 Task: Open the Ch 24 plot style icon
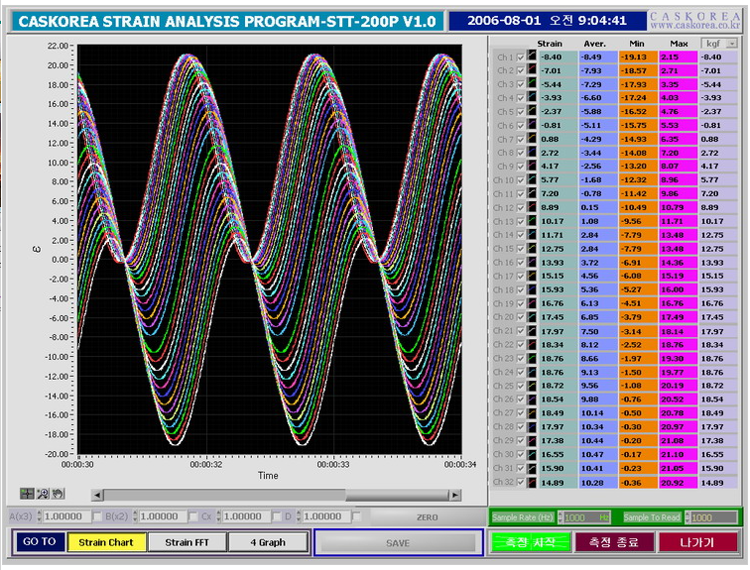click(x=532, y=372)
